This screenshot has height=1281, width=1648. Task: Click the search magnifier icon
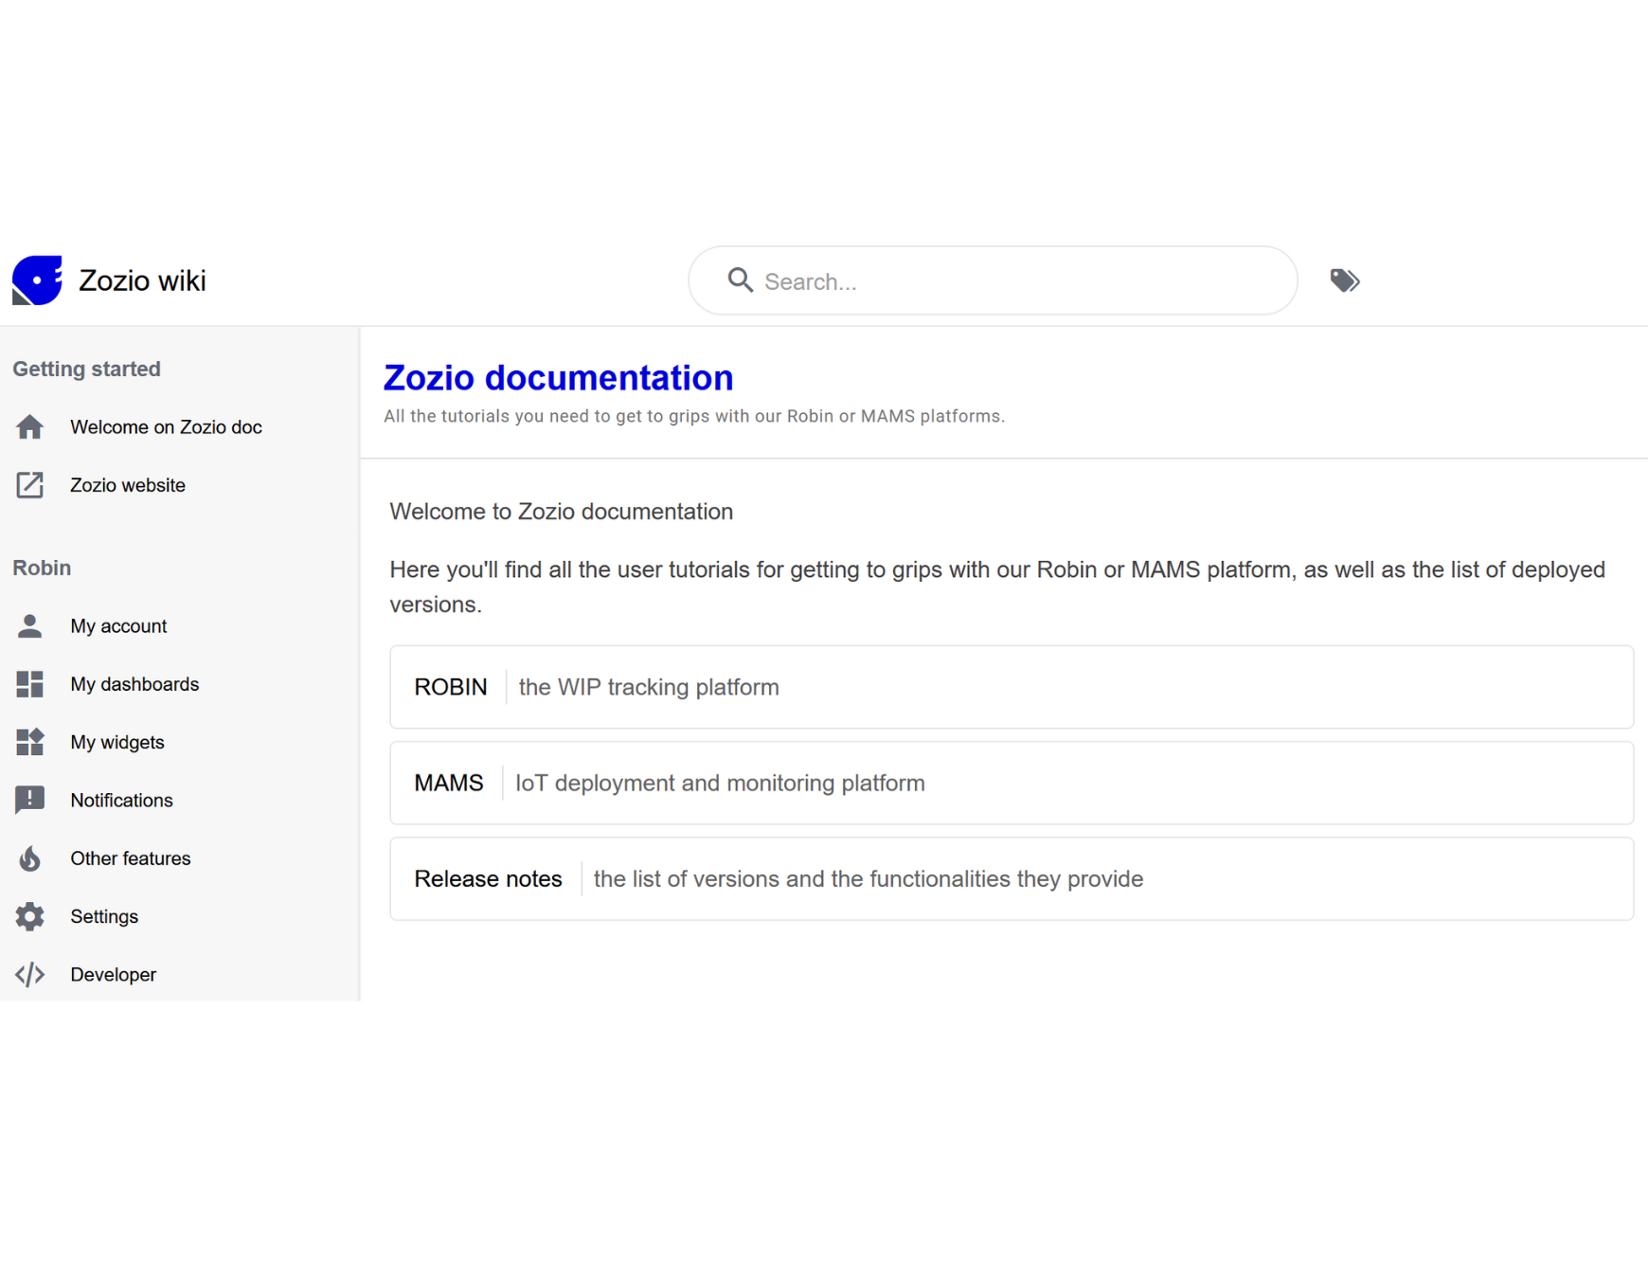click(740, 280)
